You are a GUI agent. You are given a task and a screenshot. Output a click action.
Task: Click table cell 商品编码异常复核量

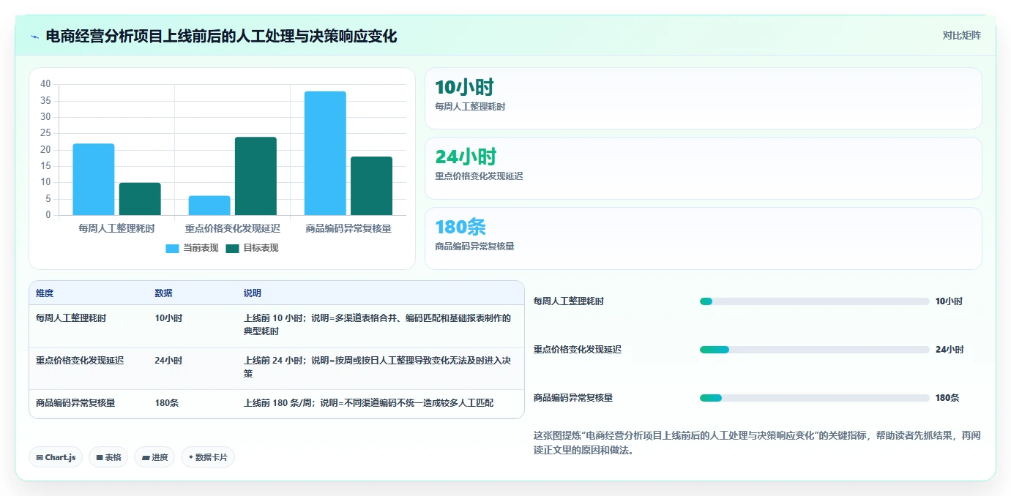(x=75, y=403)
